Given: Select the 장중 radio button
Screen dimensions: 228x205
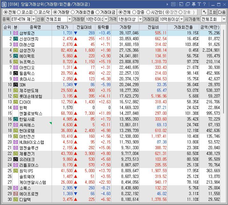Looking at the screenshot, I should point(134,12).
